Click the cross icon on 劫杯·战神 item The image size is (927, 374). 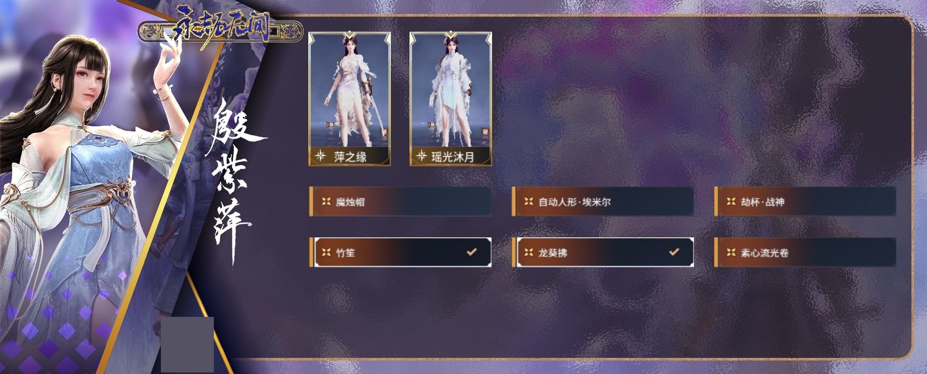[731, 202]
